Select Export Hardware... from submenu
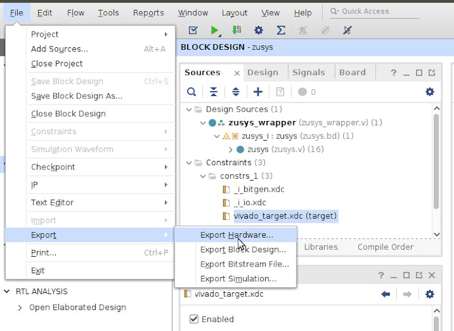 (x=237, y=235)
